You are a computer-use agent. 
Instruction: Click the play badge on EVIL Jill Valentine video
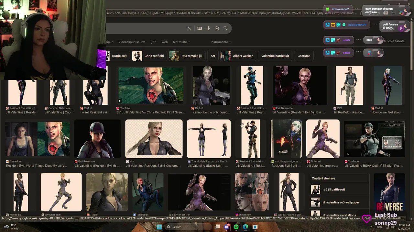click(120, 101)
